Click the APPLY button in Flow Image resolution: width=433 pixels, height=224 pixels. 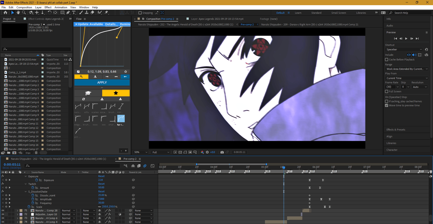pyautogui.click(x=102, y=83)
